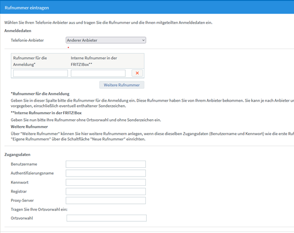Image resolution: width=294 pixels, height=233 pixels.
Task: Click the Ortsvorwahl input field
Action: pyautogui.click(x=106, y=218)
